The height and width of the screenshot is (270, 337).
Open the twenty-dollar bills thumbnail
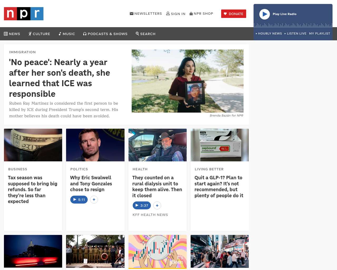click(x=33, y=145)
